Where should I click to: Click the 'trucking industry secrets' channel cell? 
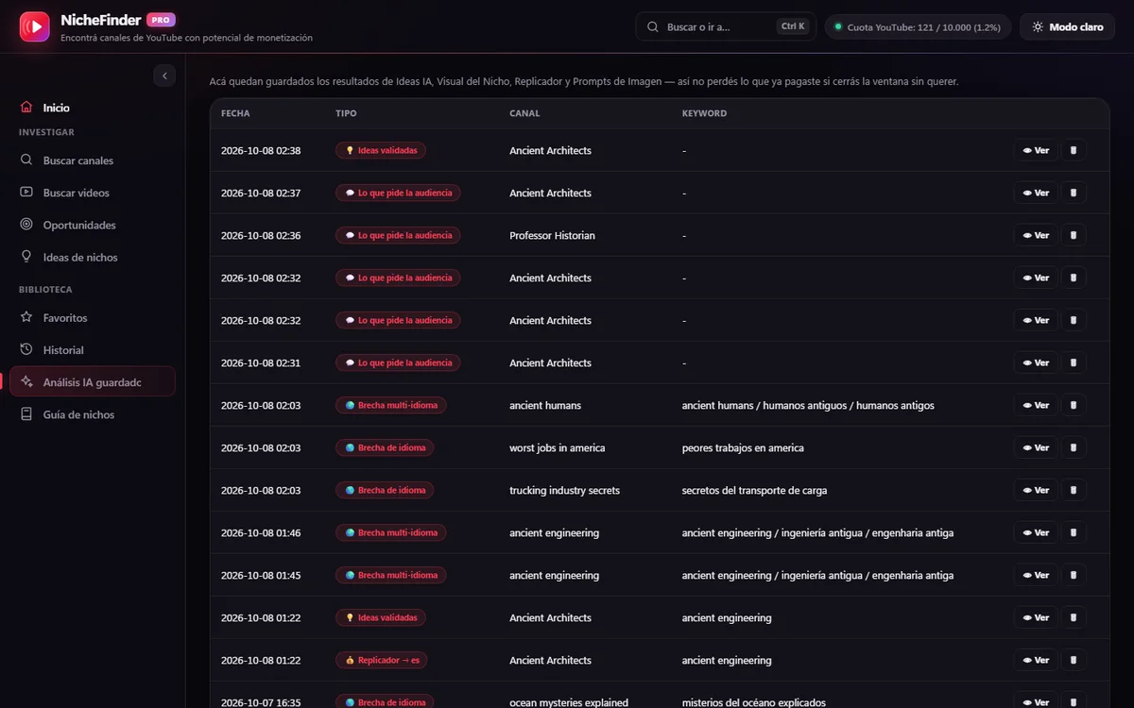coord(564,490)
